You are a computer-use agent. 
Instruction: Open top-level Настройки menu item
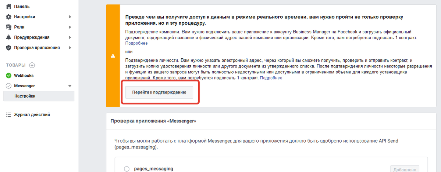pos(25,17)
